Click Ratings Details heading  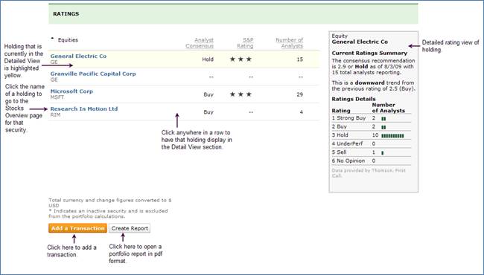coord(354,99)
